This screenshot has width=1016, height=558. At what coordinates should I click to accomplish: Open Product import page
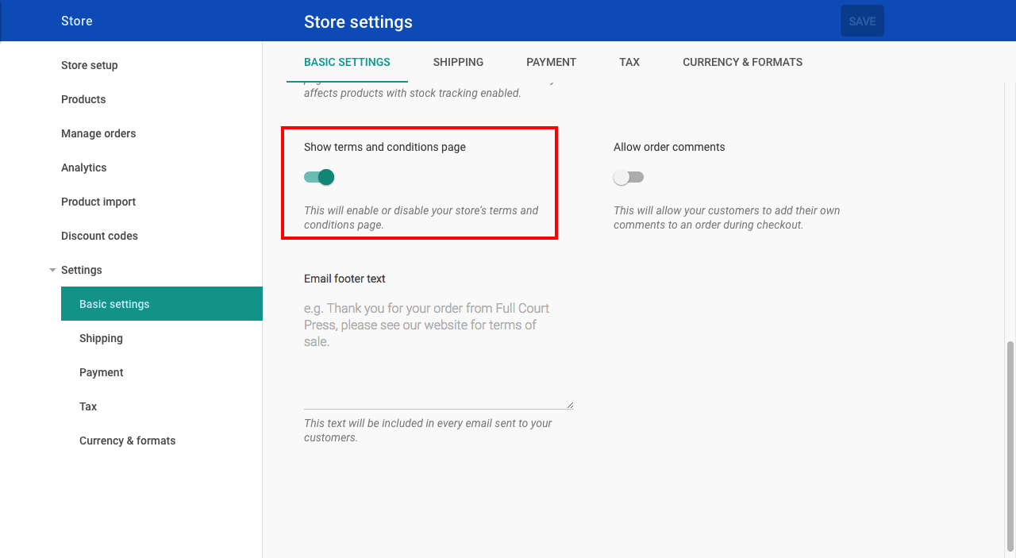pos(98,202)
